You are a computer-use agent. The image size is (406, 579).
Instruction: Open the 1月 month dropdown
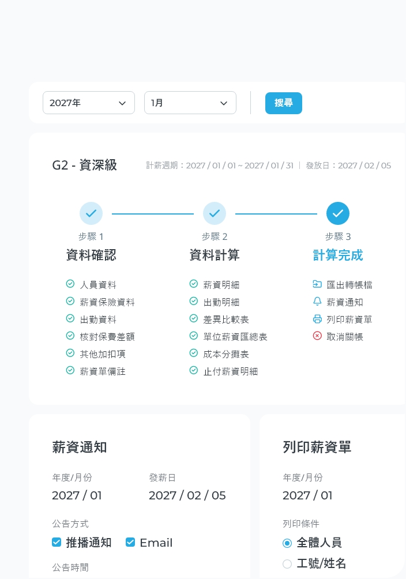pyautogui.click(x=190, y=103)
